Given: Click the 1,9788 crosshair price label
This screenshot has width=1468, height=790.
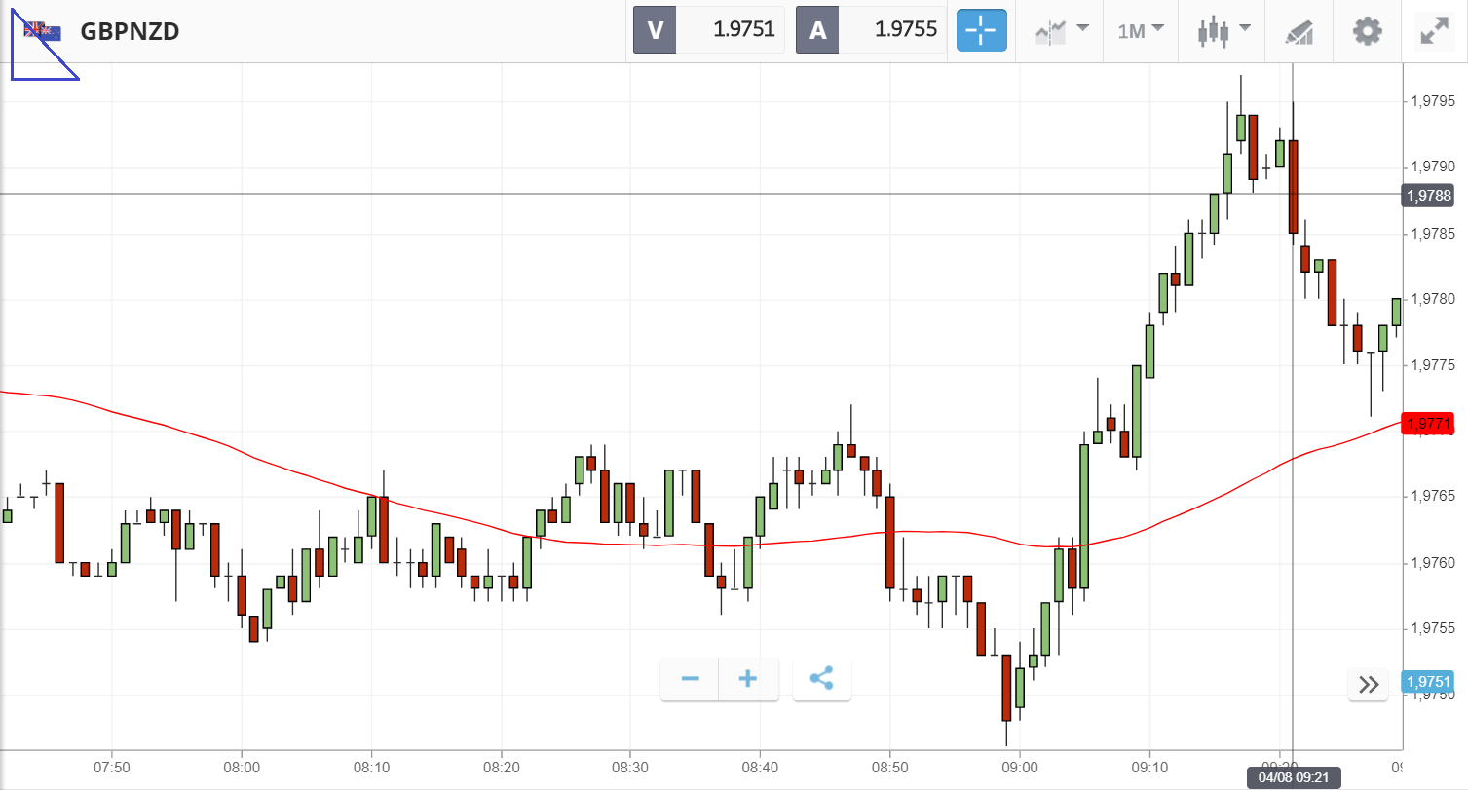Looking at the screenshot, I should point(1427,196).
